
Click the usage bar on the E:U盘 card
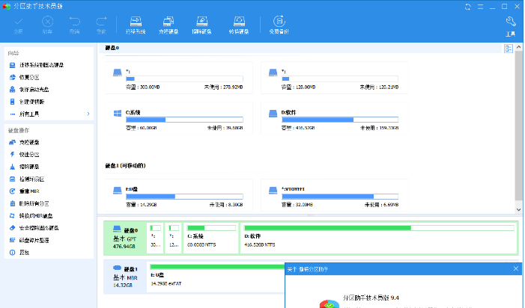click(x=184, y=197)
